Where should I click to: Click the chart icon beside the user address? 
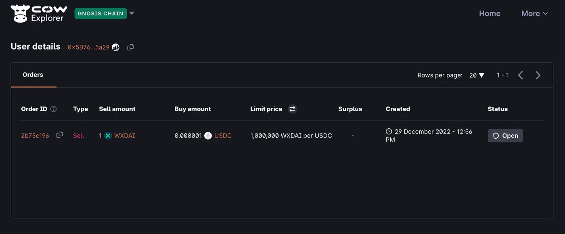point(115,47)
